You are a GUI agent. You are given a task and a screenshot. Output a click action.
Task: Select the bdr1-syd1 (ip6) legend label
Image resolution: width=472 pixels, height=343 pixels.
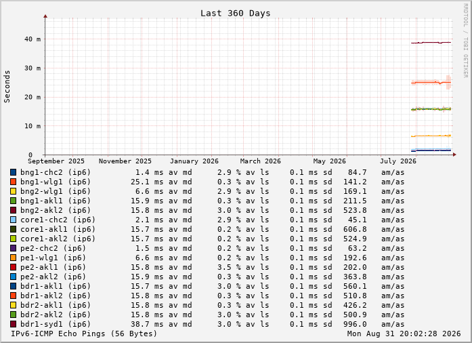(x=56, y=324)
